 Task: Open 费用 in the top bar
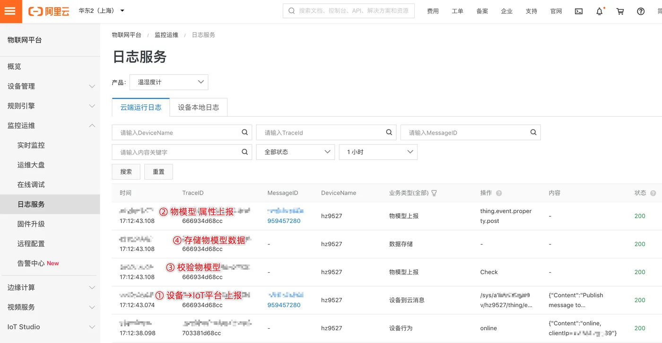click(x=433, y=11)
